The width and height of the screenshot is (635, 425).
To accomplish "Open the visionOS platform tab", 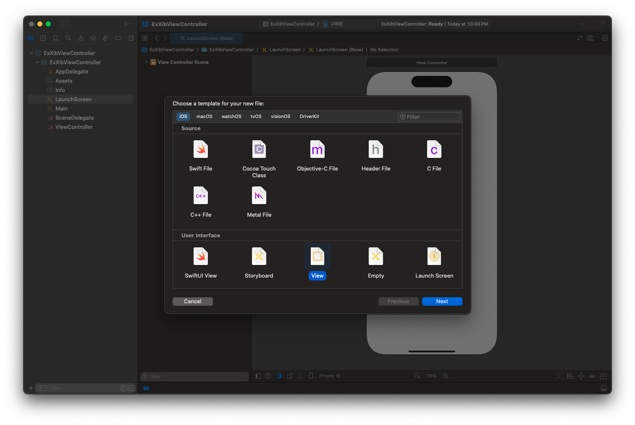I will coord(281,117).
